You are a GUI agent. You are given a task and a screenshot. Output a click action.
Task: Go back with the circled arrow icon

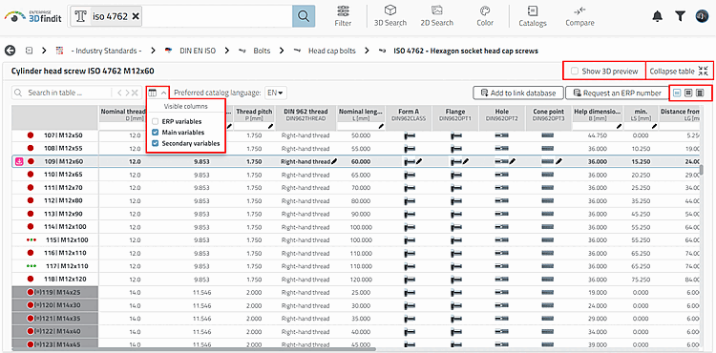coord(10,51)
